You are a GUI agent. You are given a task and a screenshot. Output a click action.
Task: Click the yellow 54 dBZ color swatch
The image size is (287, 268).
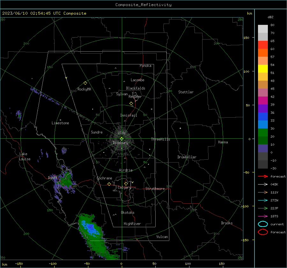click(x=263, y=69)
